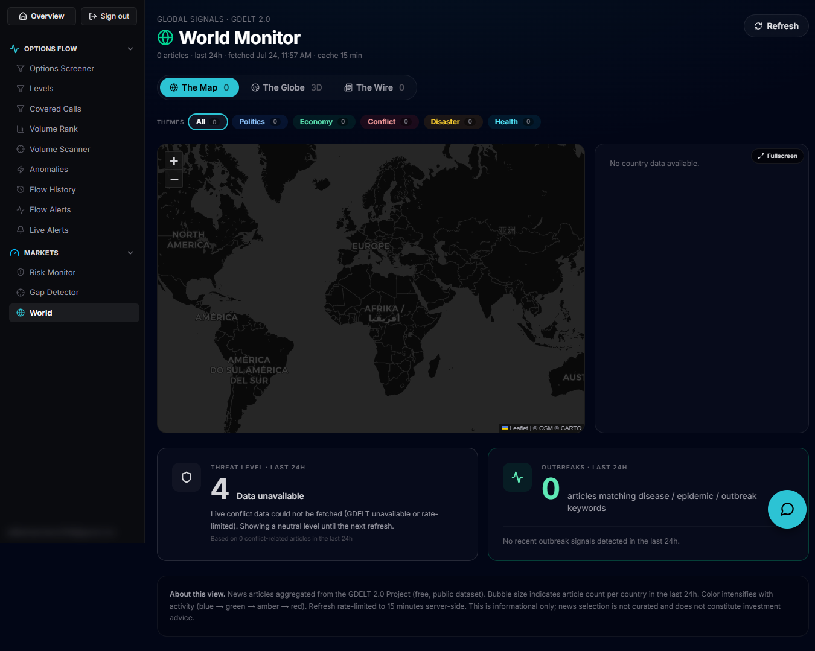Open the OSM attribution link

tap(546, 428)
